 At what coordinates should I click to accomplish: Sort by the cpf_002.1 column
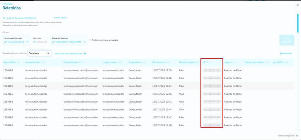285,63
